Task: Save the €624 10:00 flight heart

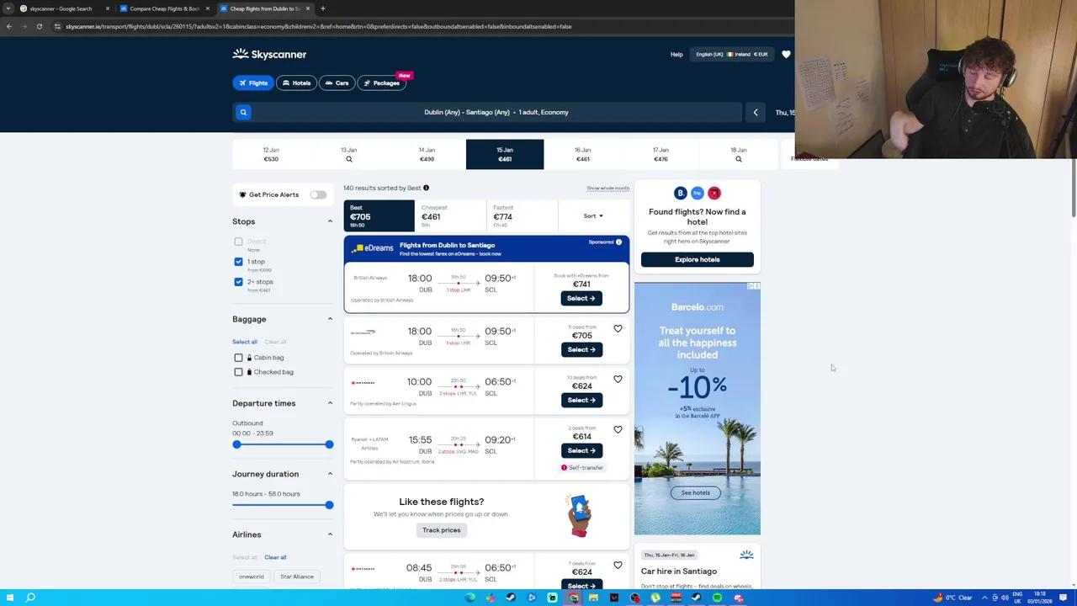Action: (618, 380)
